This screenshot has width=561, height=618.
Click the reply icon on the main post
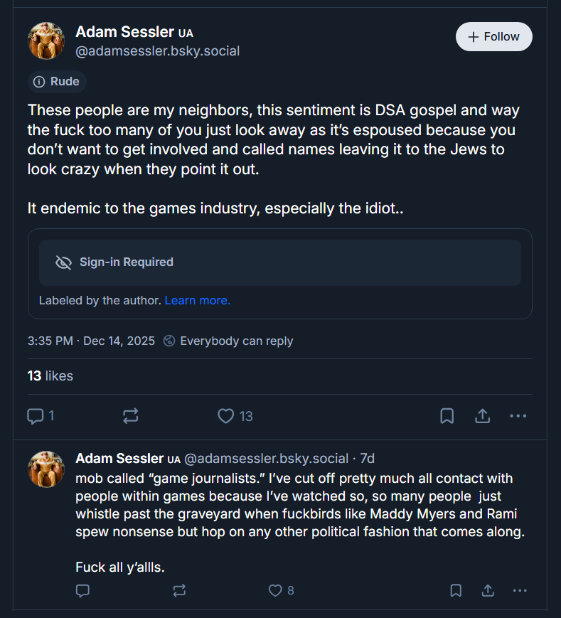(36, 416)
